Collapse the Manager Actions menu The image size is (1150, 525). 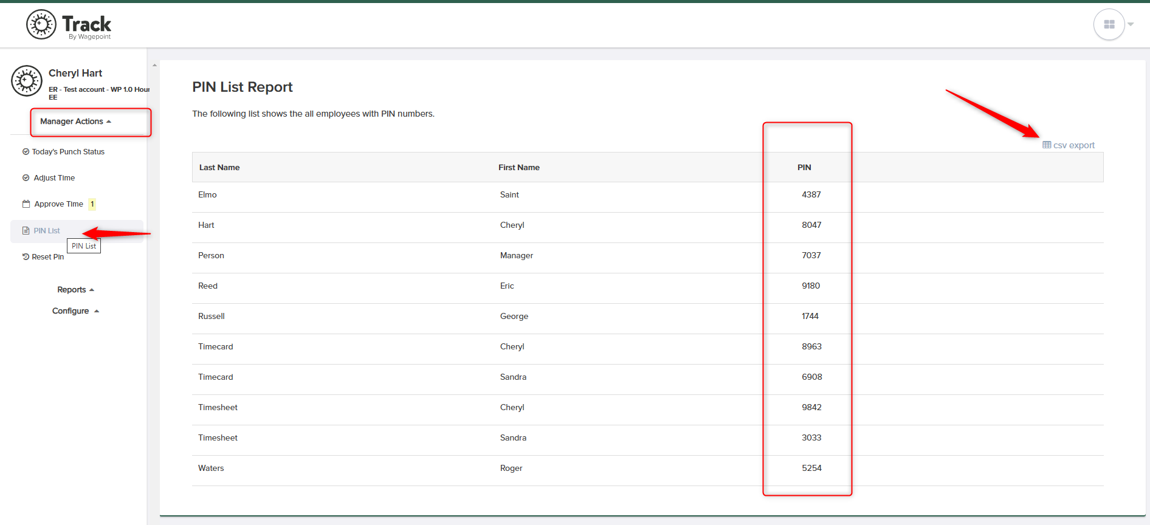tap(76, 122)
